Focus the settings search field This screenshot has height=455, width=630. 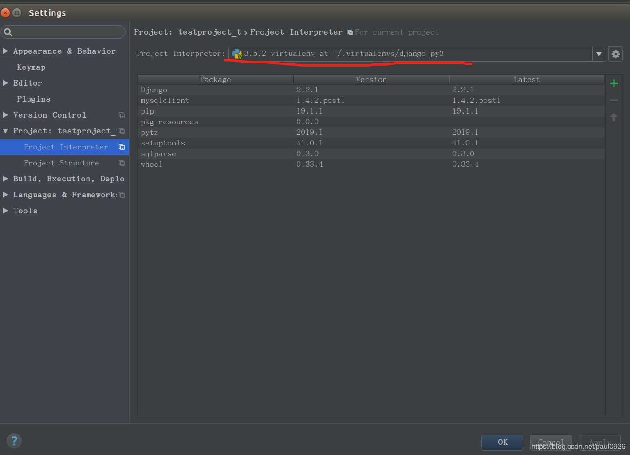pos(63,32)
